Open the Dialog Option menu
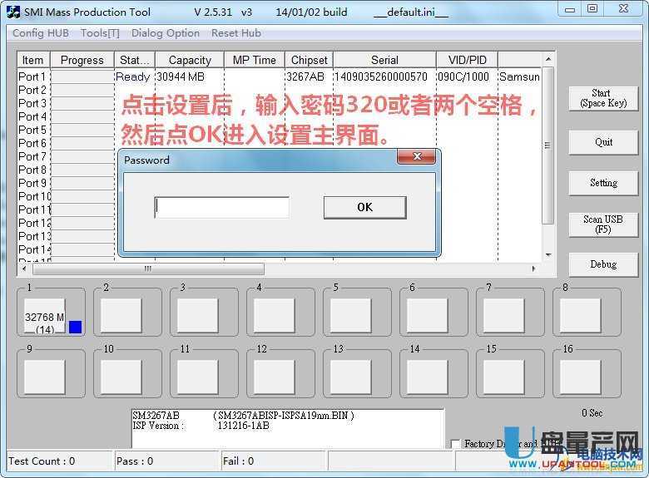The width and height of the screenshot is (649, 478). [166, 33]
